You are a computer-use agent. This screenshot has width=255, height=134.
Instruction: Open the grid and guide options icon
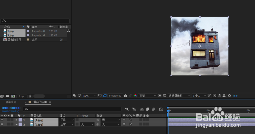click(x=100, y=95)
